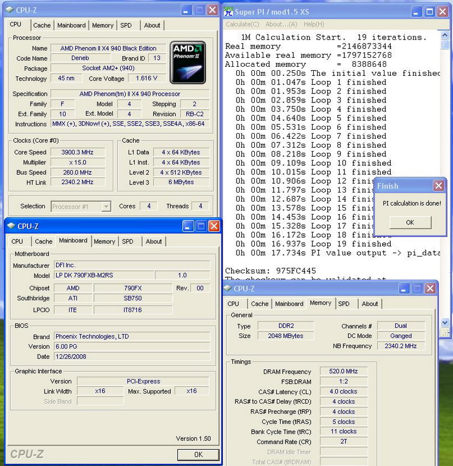Viewport: 453px width, 466px height.
Task: Click the Multiplier x 15.0 value
Action: (78, 163)
